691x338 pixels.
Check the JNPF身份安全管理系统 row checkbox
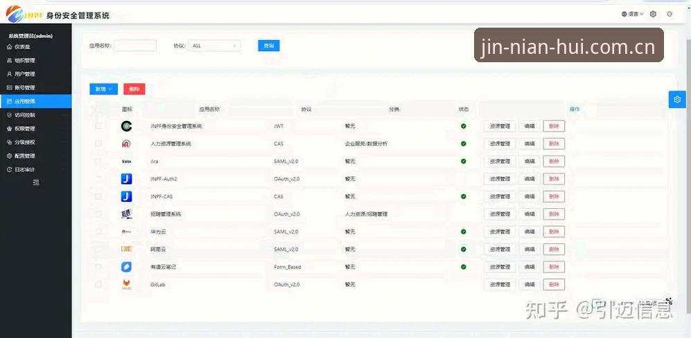point(98,126)
